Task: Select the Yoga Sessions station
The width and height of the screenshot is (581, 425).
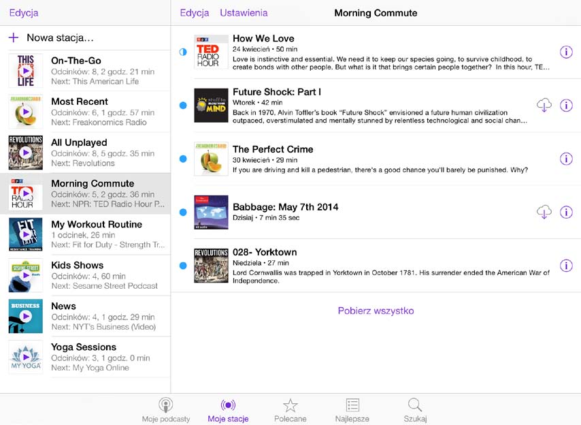Action: pos(85,357)
